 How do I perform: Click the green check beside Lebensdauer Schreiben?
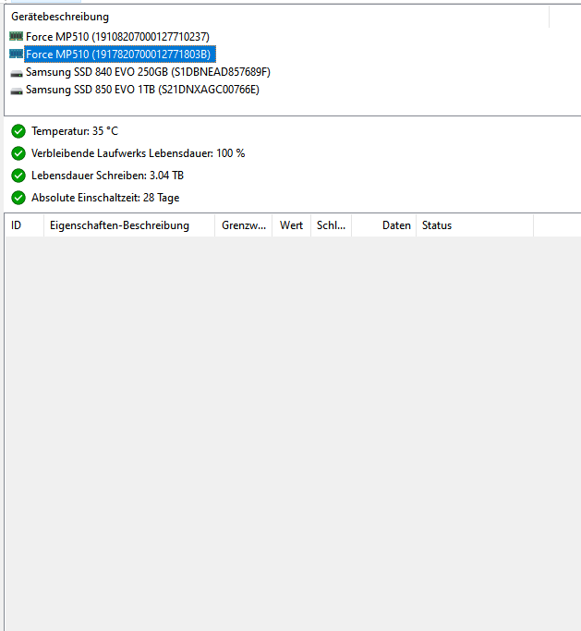(18, 176)
